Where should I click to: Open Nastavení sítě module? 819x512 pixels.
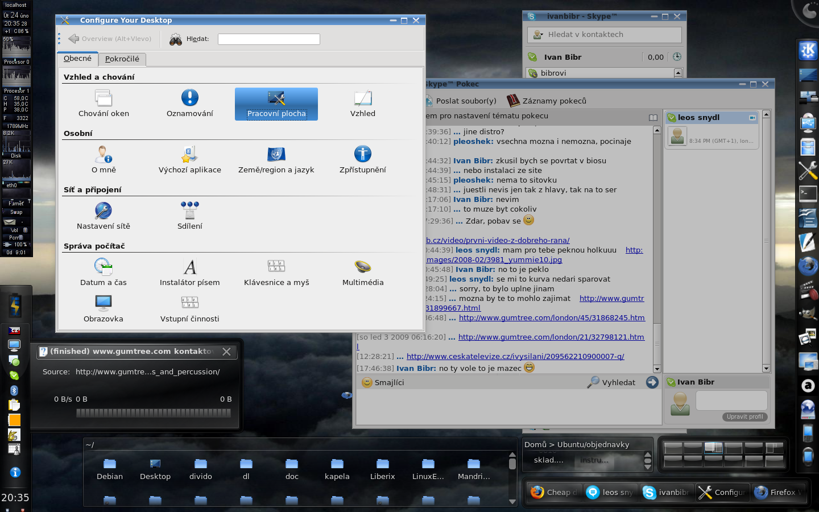coord(104,216)
